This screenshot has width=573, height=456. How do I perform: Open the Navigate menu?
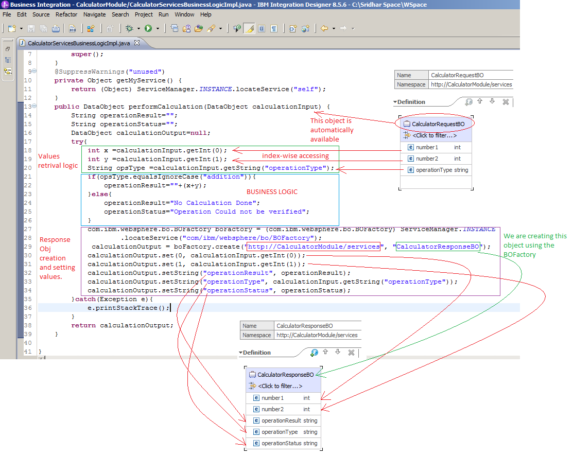click(94, 14)
